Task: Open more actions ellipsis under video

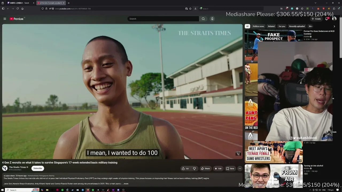Action: click(x=240, y=169)
